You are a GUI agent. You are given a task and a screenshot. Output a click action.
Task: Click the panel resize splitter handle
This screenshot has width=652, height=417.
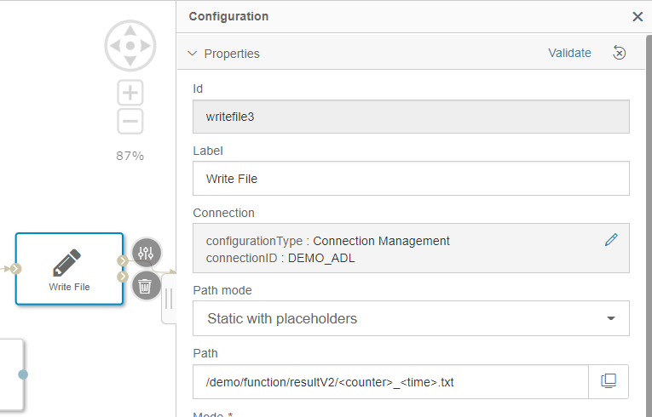pyautogui.click(x=168, y=299)
